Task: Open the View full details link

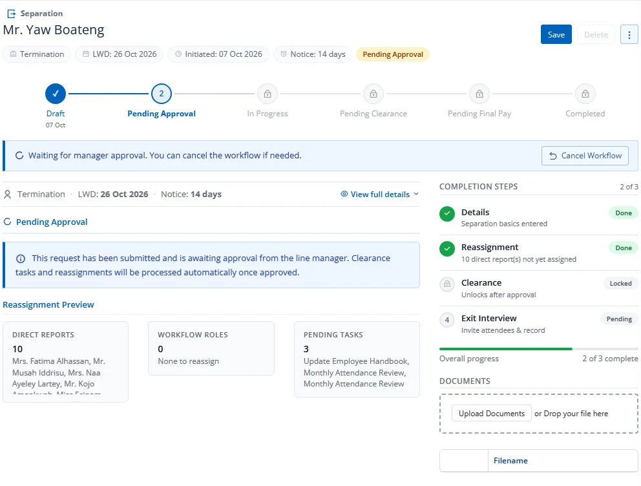Action: (x=380, y=195)
